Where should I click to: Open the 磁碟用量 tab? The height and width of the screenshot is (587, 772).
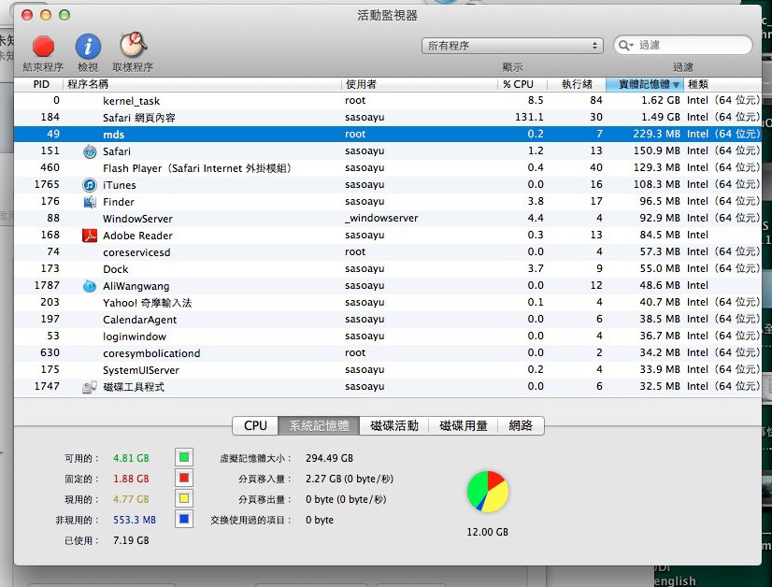coord(464,425)
